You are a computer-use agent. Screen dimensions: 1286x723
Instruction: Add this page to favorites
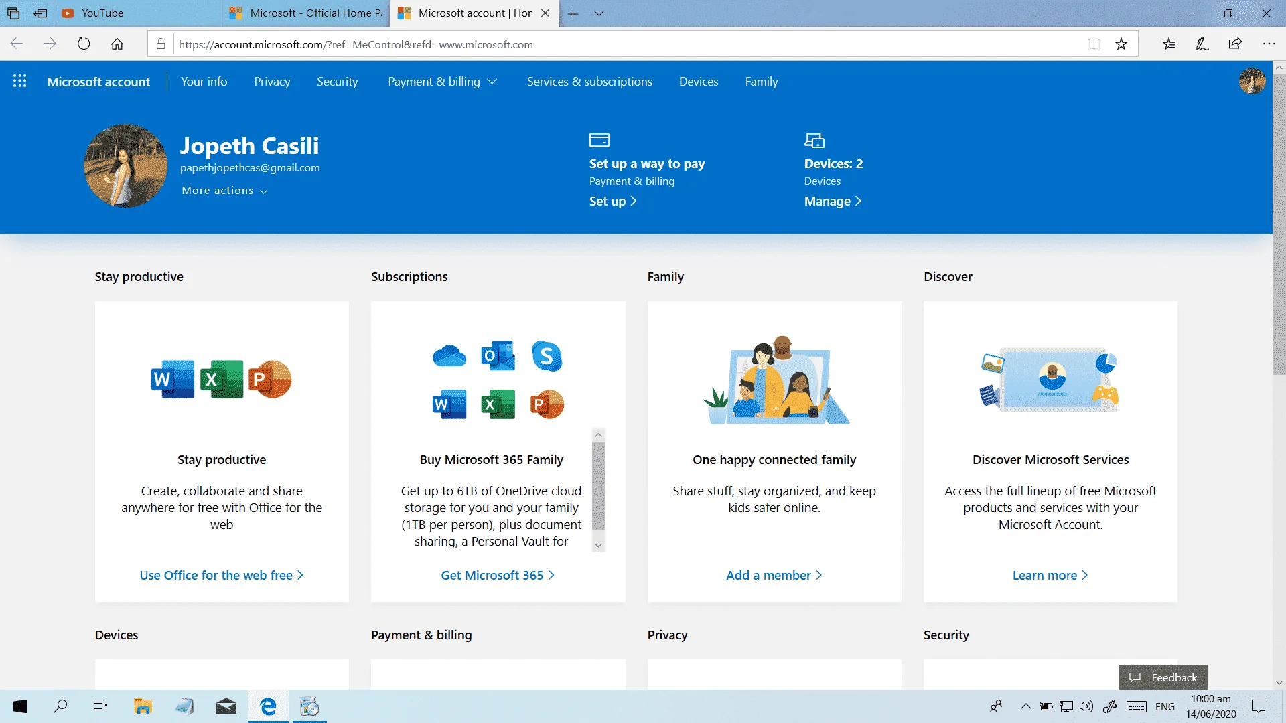pyautogui.click(x=1121, y=44)
